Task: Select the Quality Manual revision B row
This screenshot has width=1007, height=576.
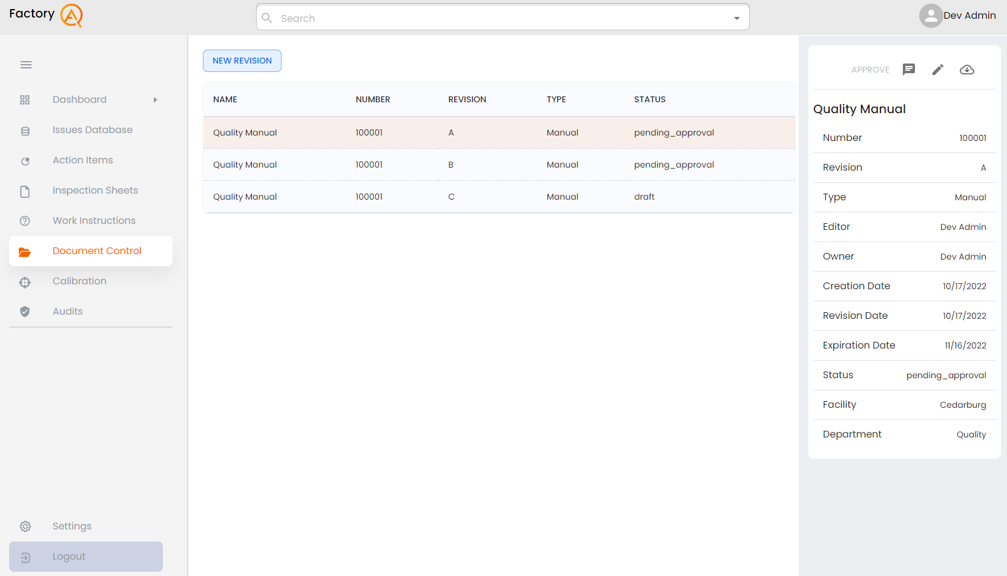Action: [498, 165]
